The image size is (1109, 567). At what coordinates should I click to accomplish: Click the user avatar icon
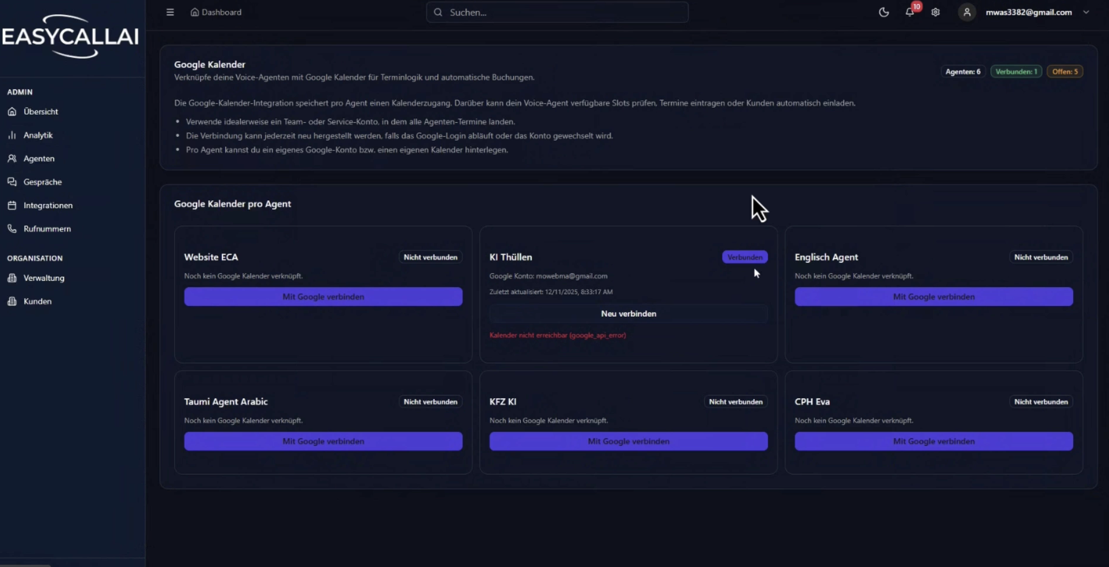pos(967,12)
